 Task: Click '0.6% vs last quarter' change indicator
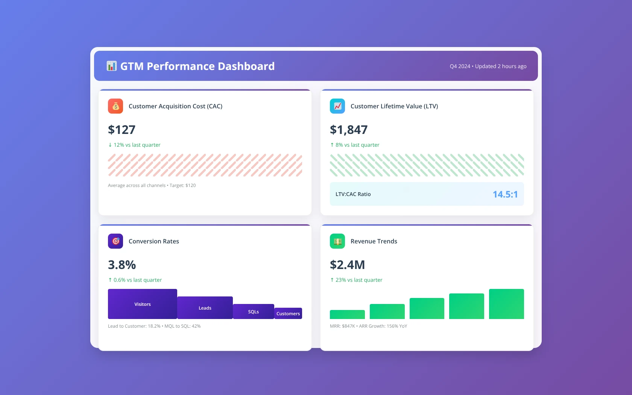point(135,280)
